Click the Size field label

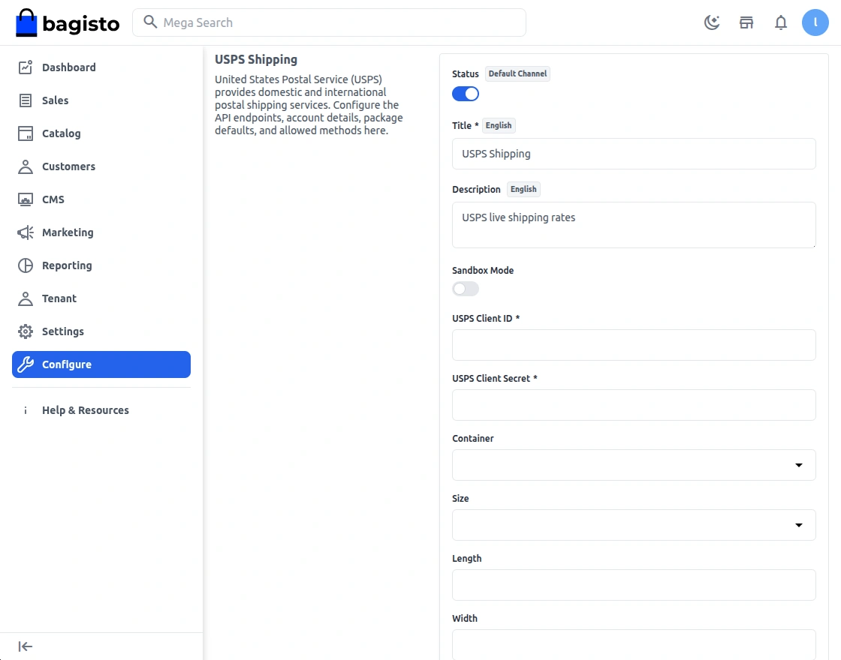(x=460, y=499)
